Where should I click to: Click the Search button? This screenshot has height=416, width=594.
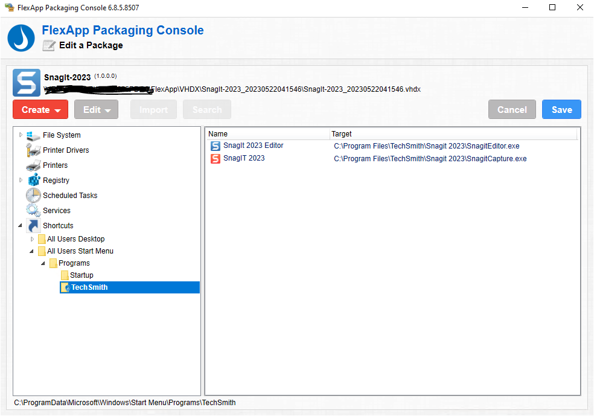point(207,109)
